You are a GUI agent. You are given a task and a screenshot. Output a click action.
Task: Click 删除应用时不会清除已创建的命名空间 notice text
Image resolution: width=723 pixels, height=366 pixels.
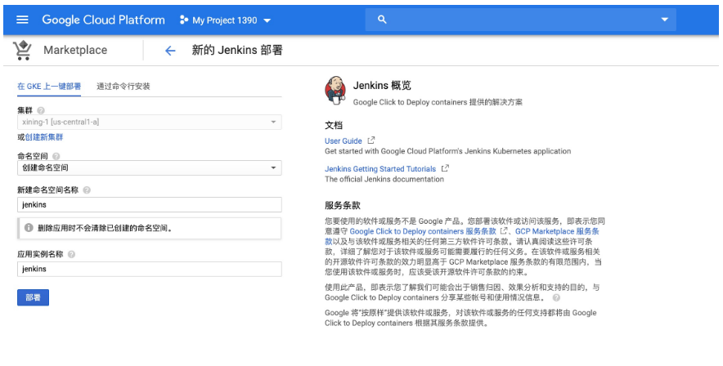click(x=106, y=228)
